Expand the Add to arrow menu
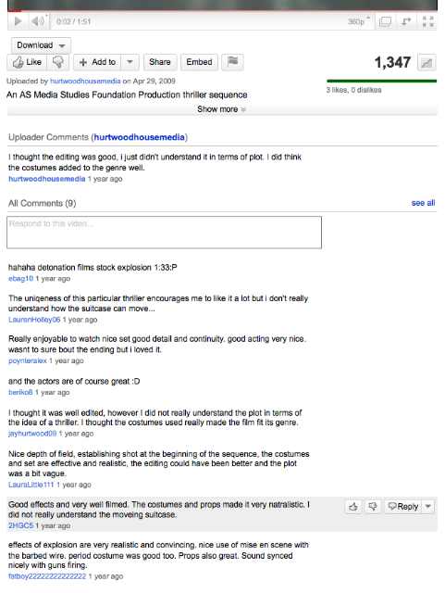445x593 pixels. point(130,62)
